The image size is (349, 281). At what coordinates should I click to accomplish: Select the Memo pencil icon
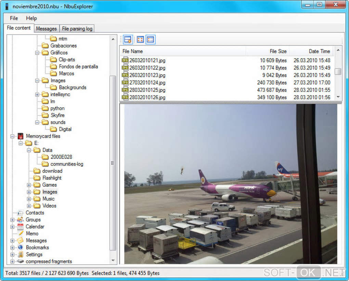(x=21, y=233)
